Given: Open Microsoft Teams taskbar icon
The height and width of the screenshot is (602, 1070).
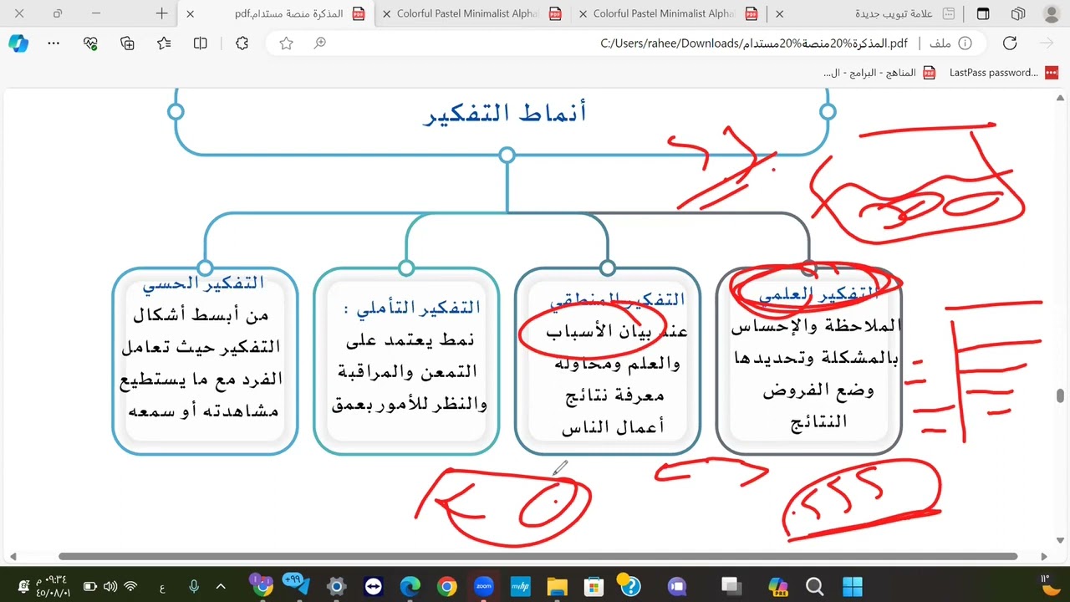Looking at the screenshot, I should (x=677, y=586).
